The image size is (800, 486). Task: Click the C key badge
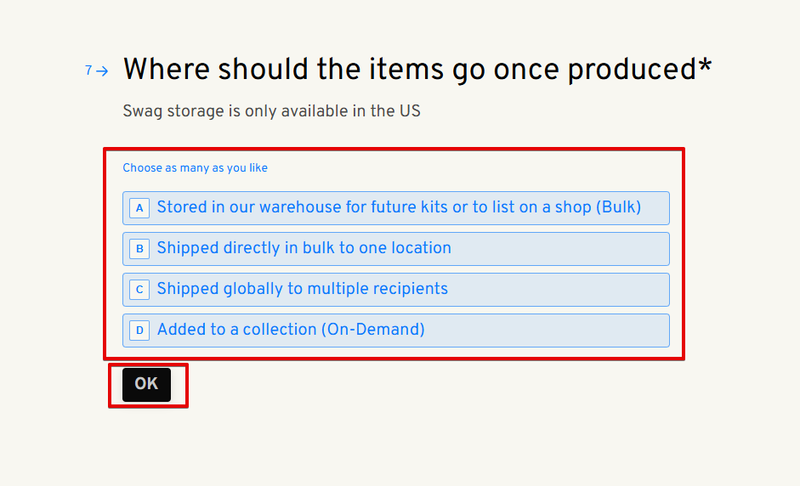(139, 290)
